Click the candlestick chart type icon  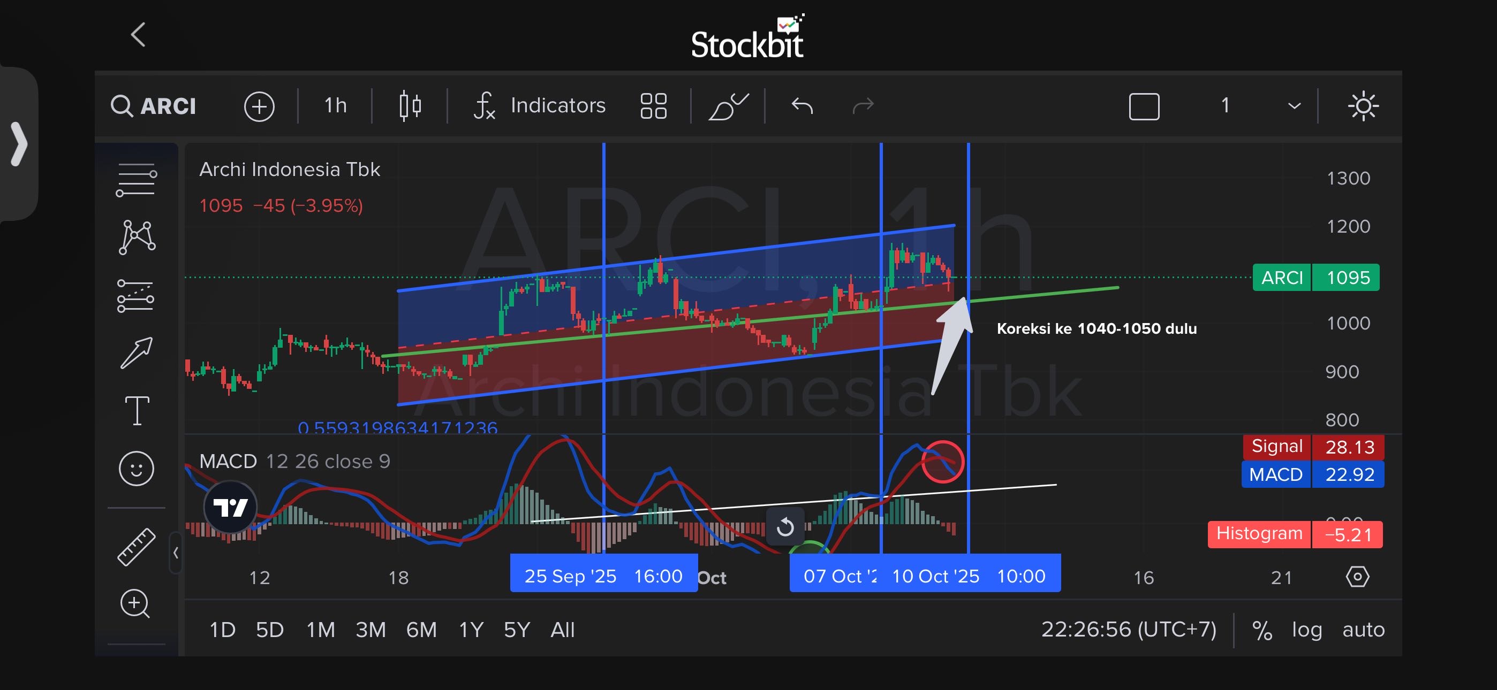coord(410,106)
